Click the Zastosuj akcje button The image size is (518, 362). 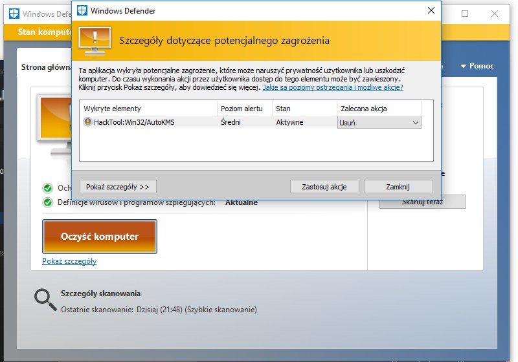pos(324,187)
